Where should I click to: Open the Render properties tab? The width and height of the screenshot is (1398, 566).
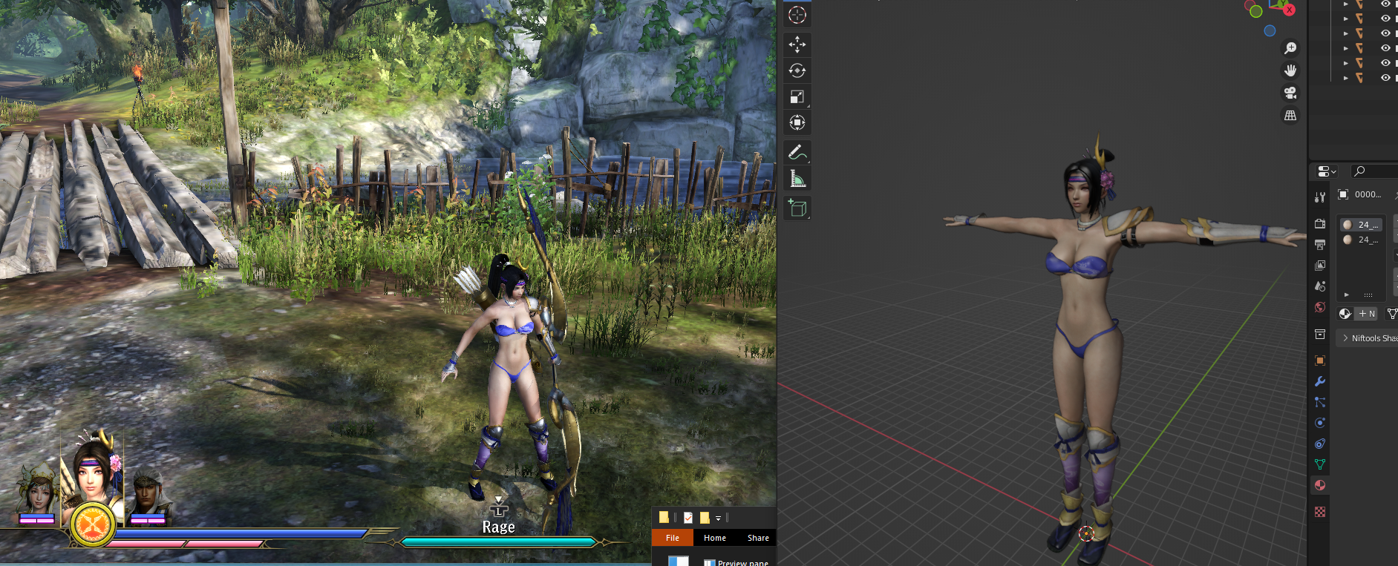tap(1320, 223)
